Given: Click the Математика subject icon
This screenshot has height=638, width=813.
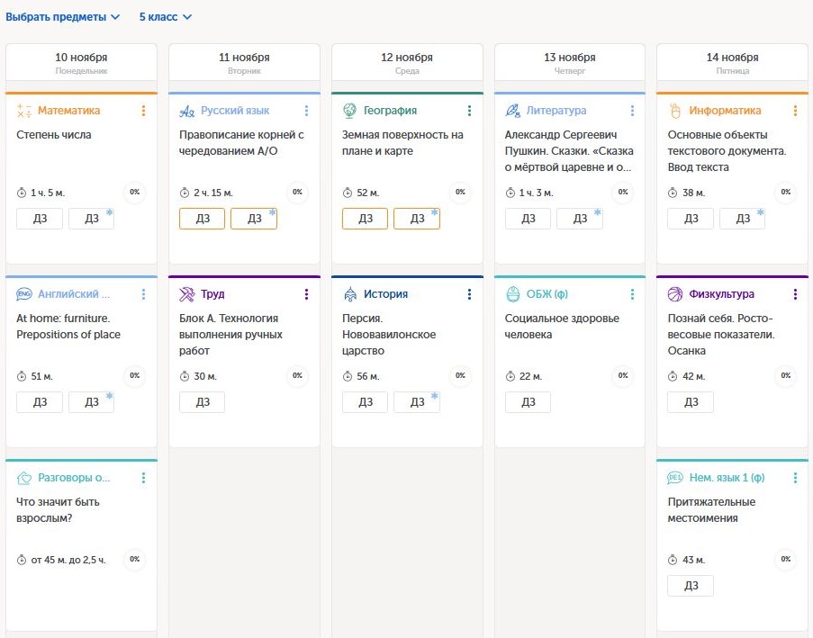Looking at the screenshot, I should point(24,111).
